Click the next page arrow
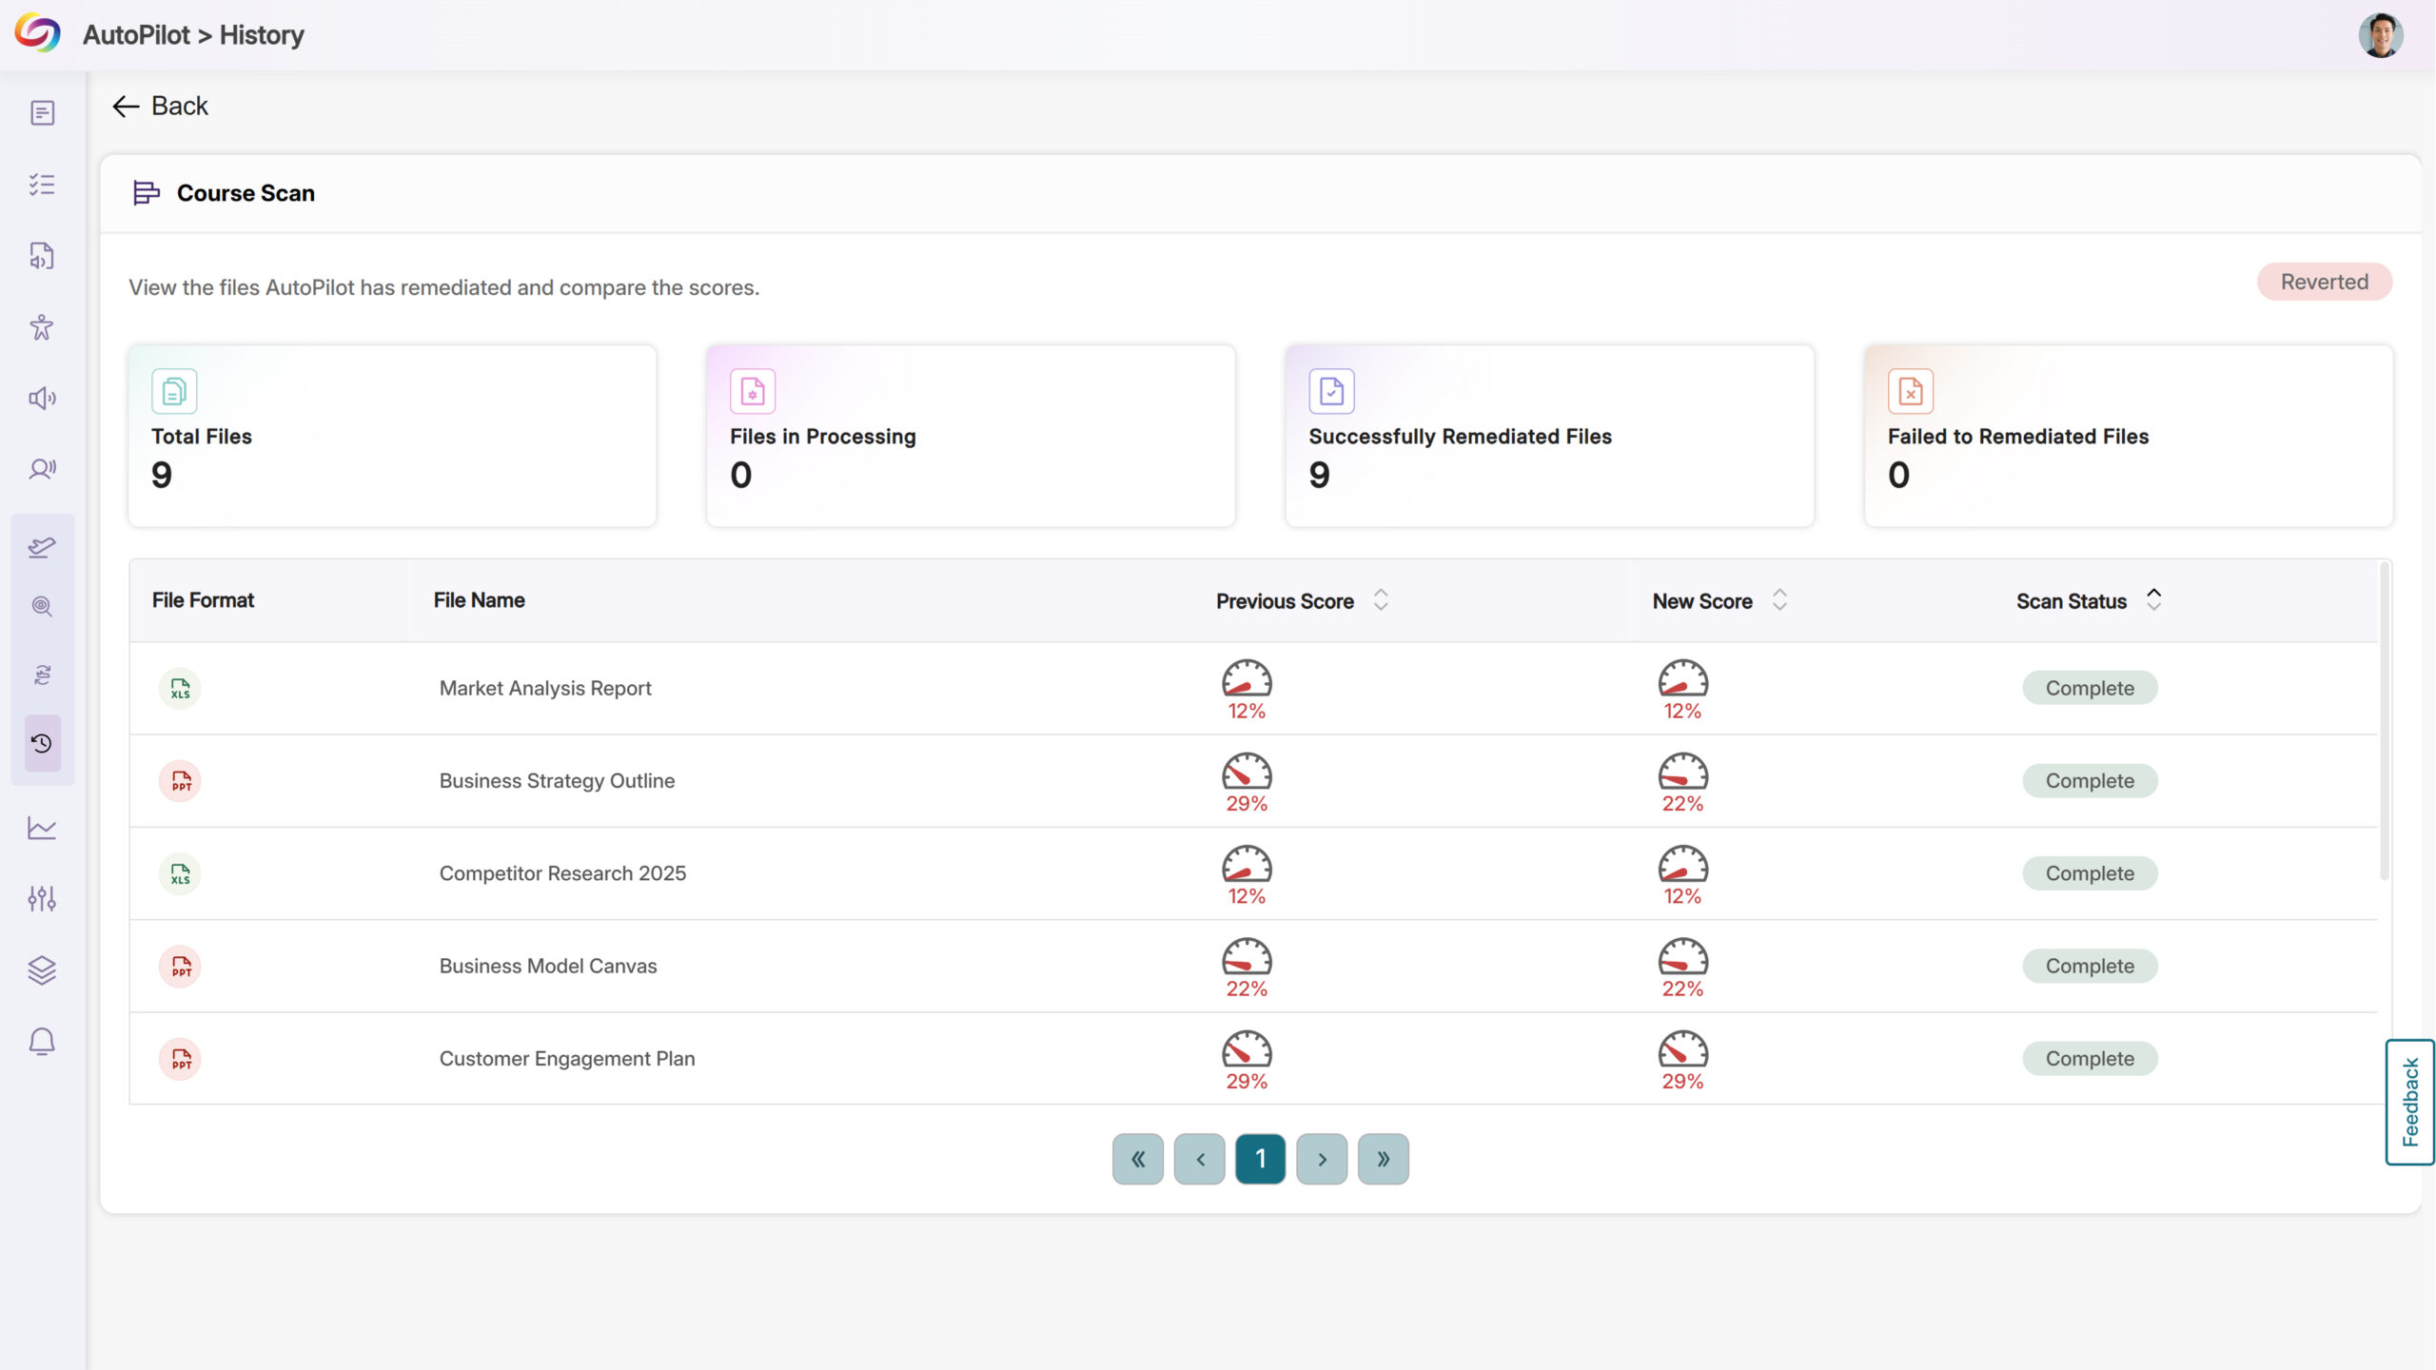This screenshot has height=1370, width=2436. [1322, 1159]
